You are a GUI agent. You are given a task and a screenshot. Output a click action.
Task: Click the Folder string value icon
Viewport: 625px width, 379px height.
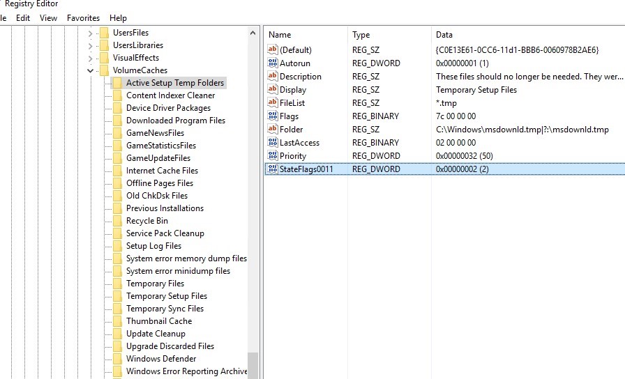click(x=272, y=130)
